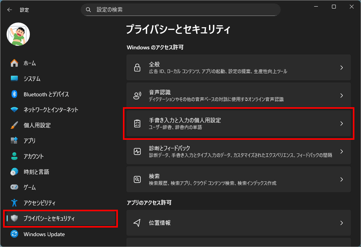This screenshot has width=361, height=247.
Task: Click the 音声認識 speech icon
Action: tap(137, 96)
